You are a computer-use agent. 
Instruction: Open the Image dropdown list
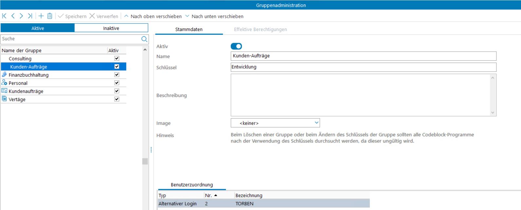point(316,123)
